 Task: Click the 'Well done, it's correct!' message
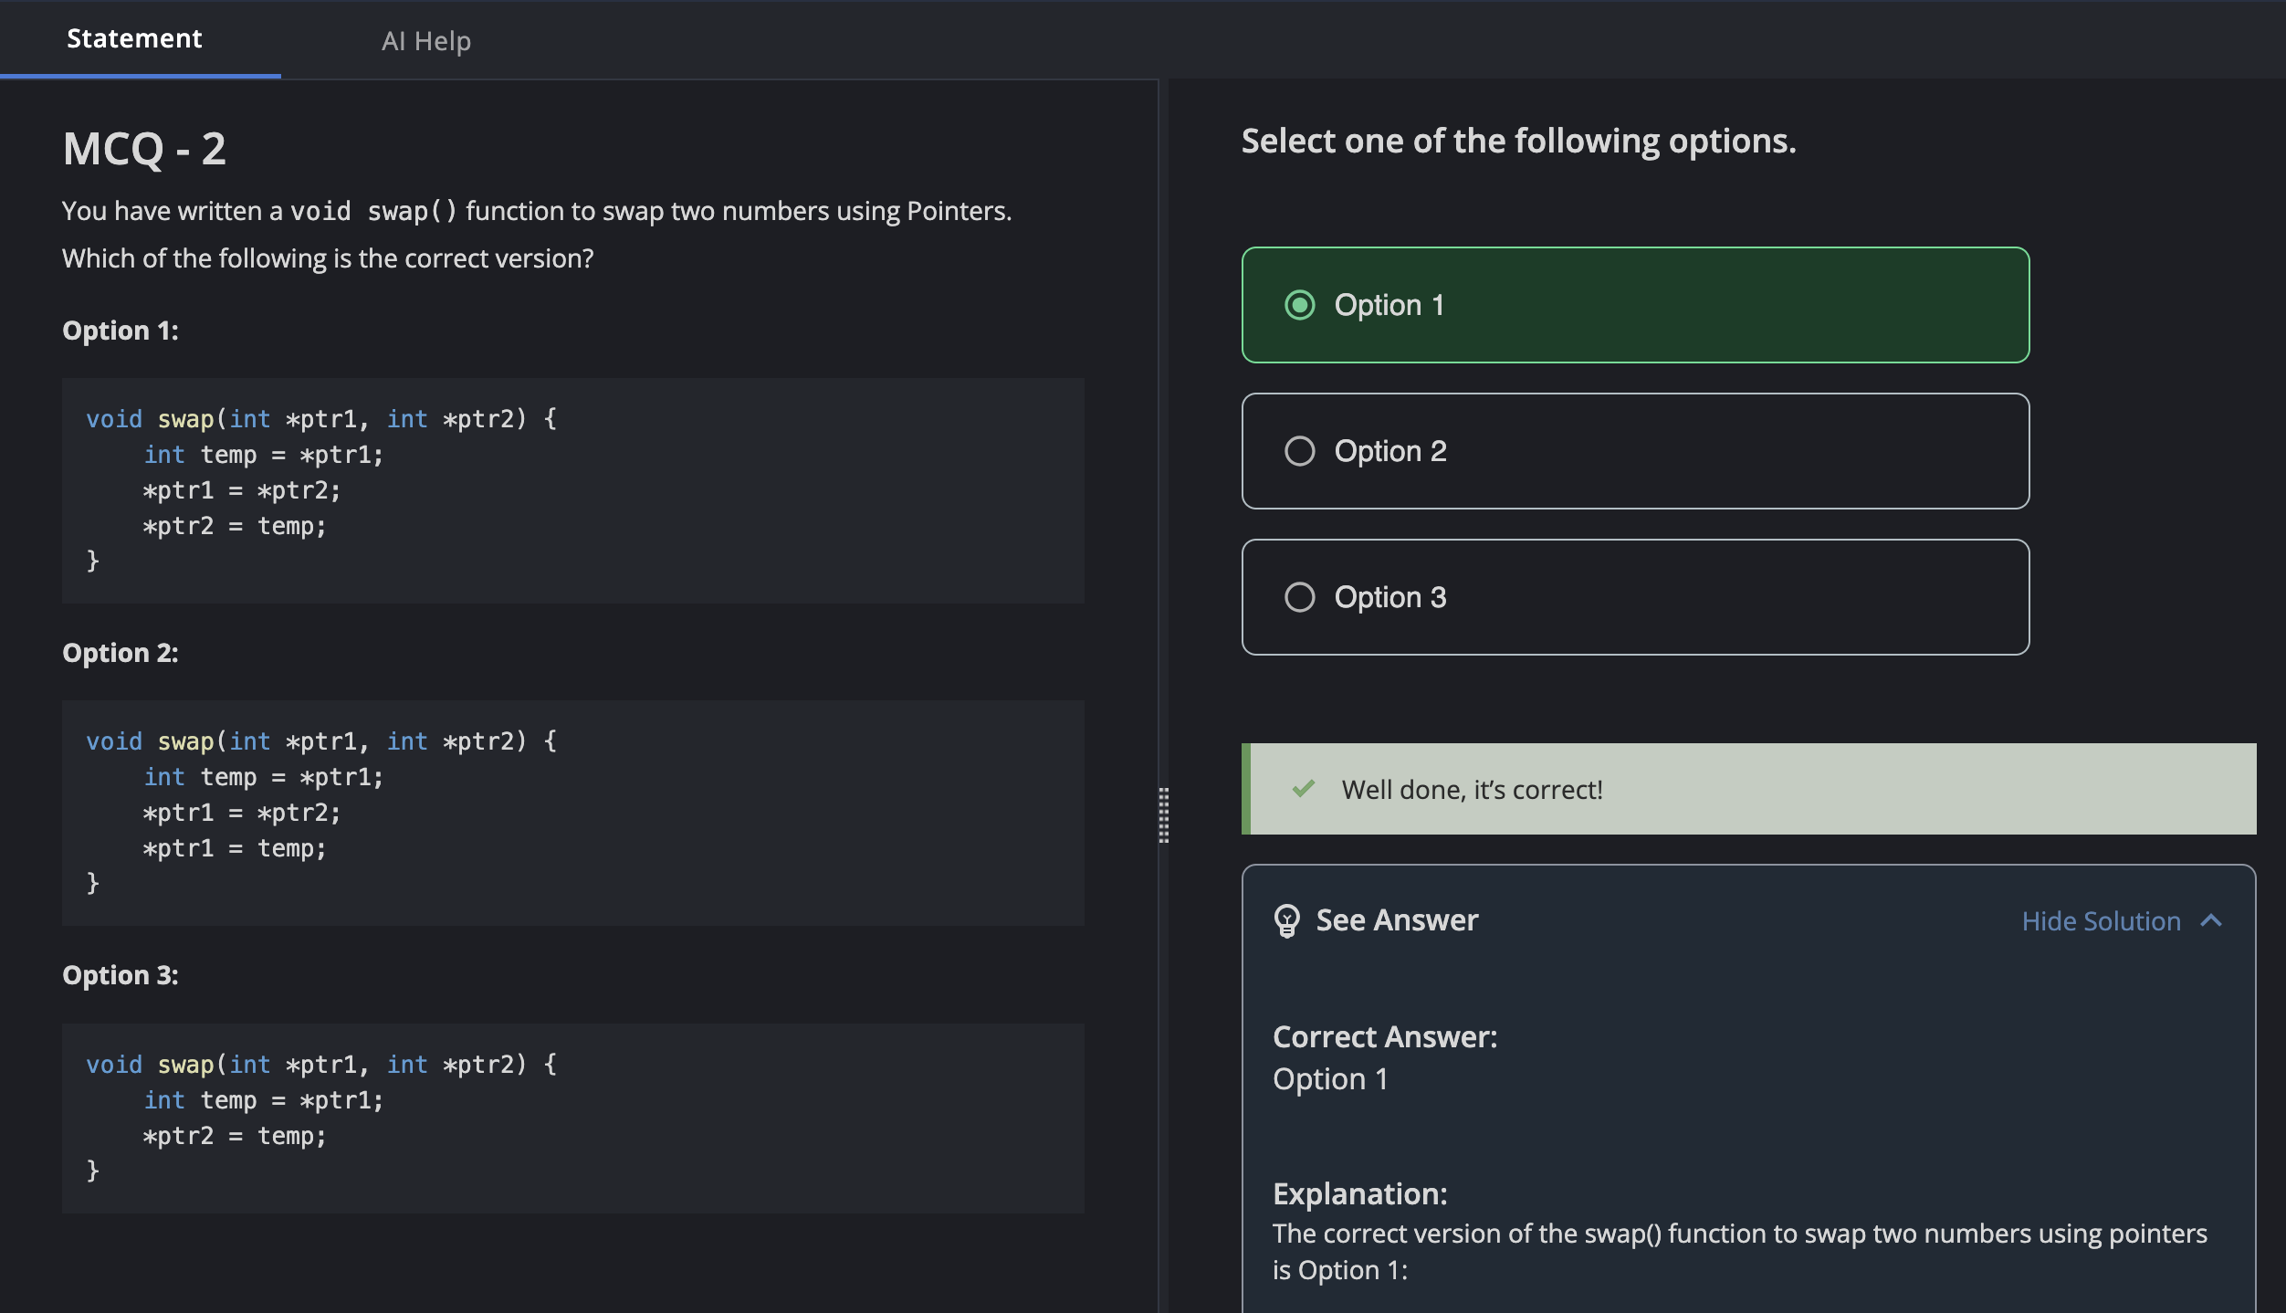coord(1472,789)
